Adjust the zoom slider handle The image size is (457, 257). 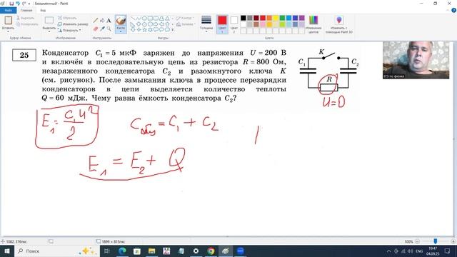point(435,241)
